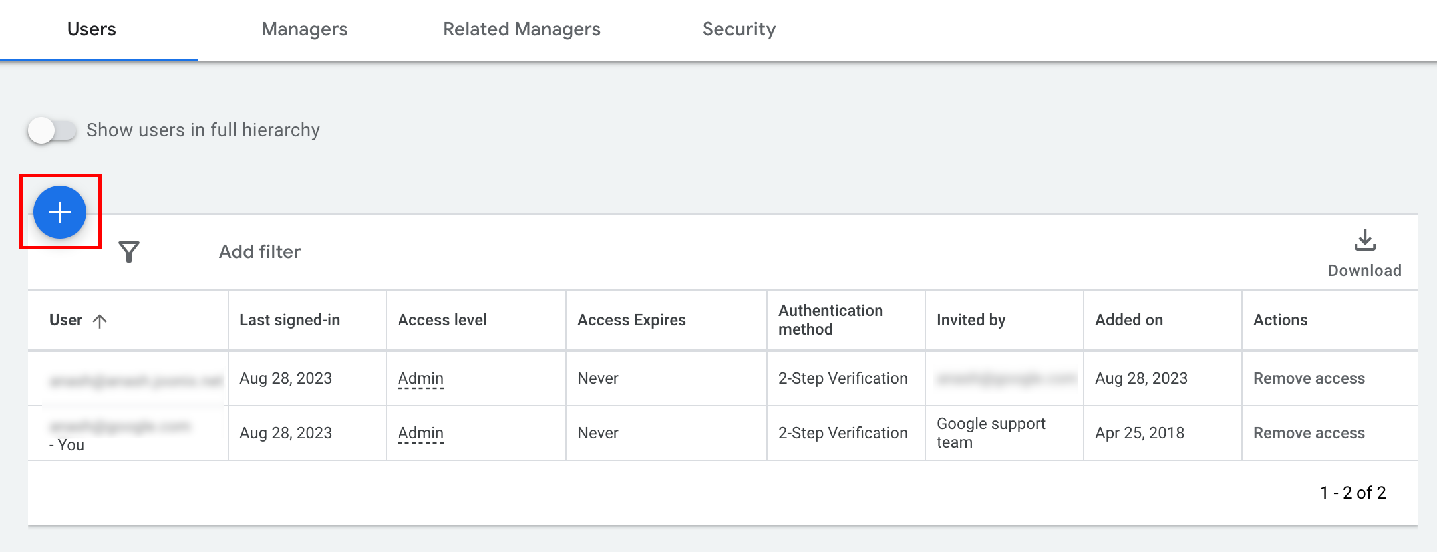Click the Download icon above the table
Viewport: 1437px width, 552px height.
1364,241
